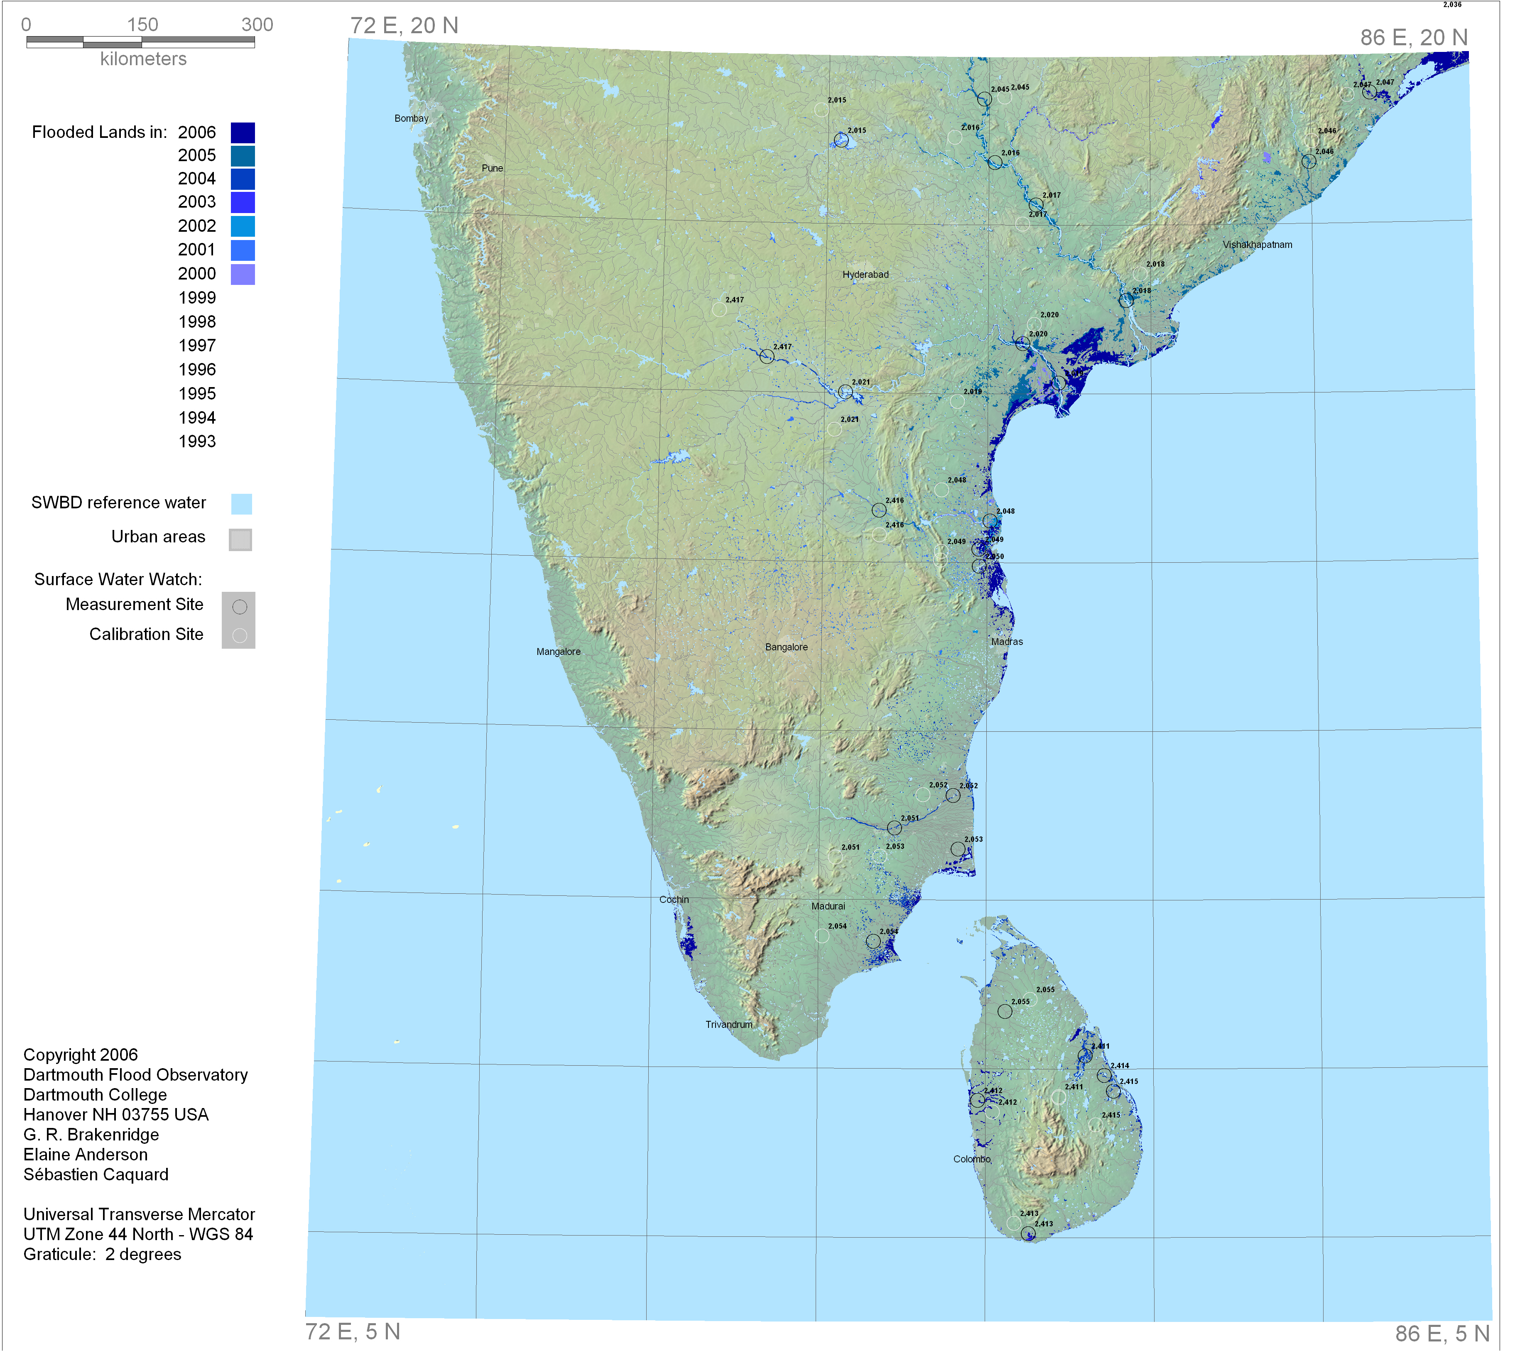Click the Measurement Site legend circle icon

(x=239, y=607)
